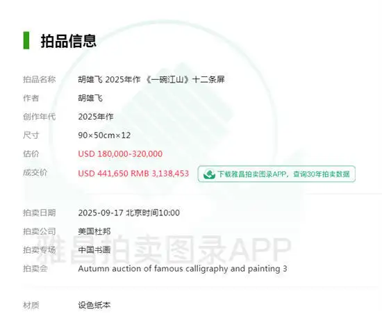Click the 估价 field label
Viewport: 382px width, 316px height.
coord(31,153)
